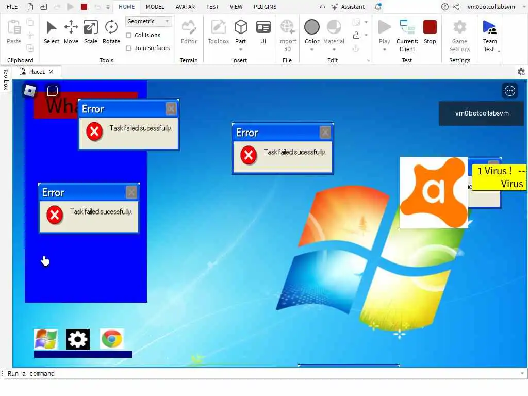Screen dimensions: 528x396
Task: Expand the Team Test dropdown arrow
Action: (x=499, y=51)
